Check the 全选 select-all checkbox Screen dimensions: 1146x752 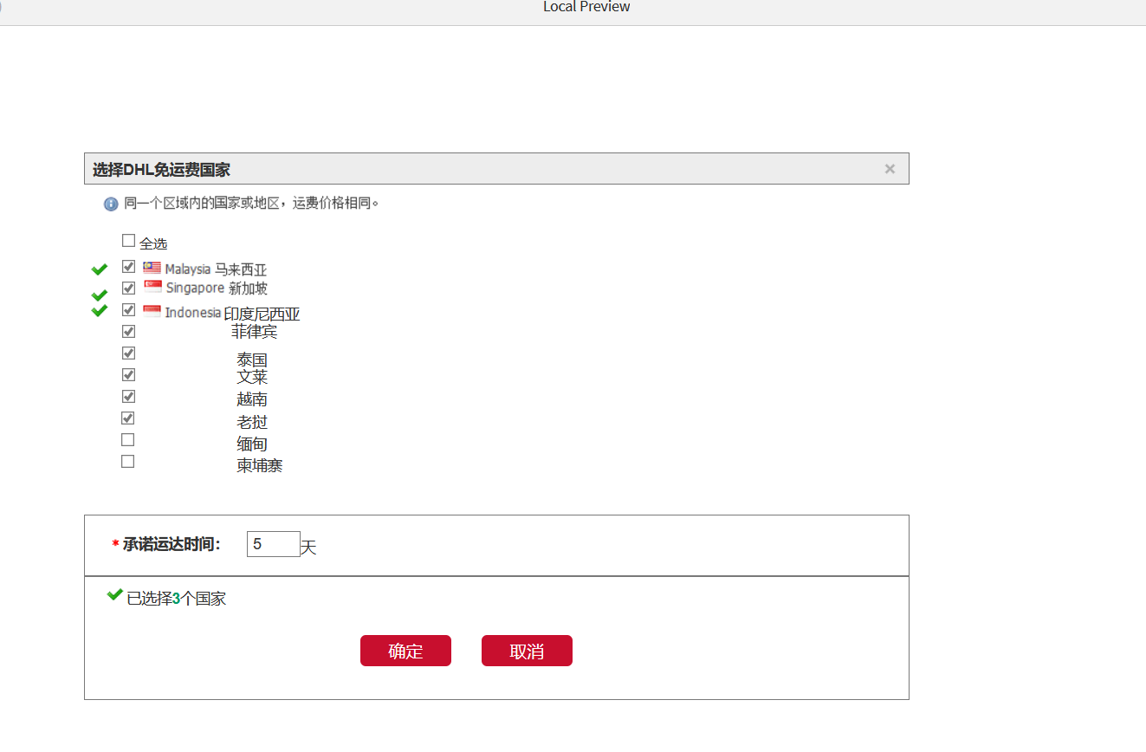click(x=128, y=241)
